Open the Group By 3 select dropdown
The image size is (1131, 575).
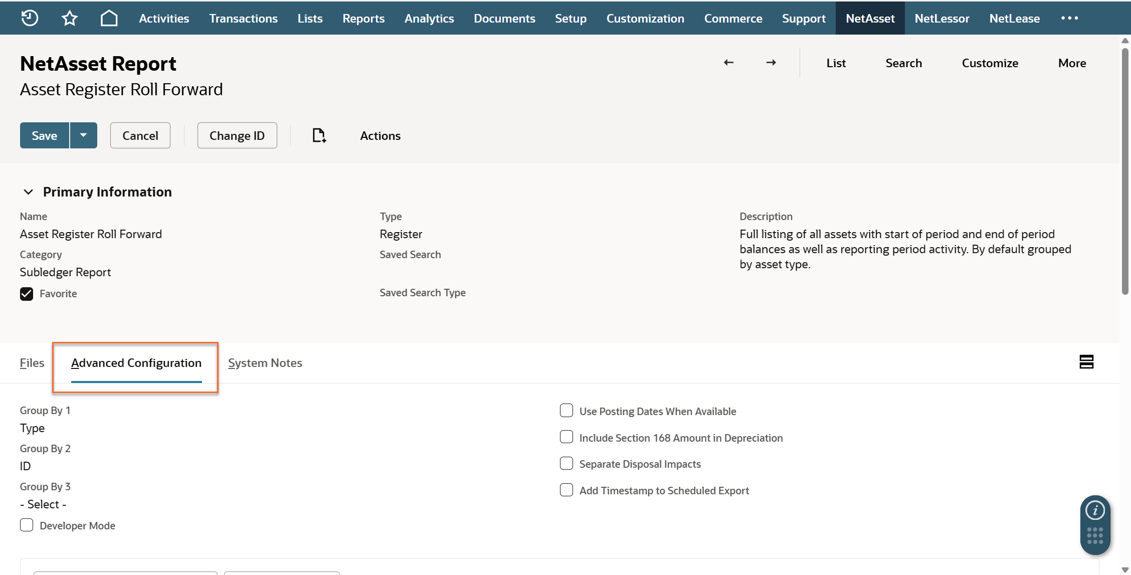point(43,504)
